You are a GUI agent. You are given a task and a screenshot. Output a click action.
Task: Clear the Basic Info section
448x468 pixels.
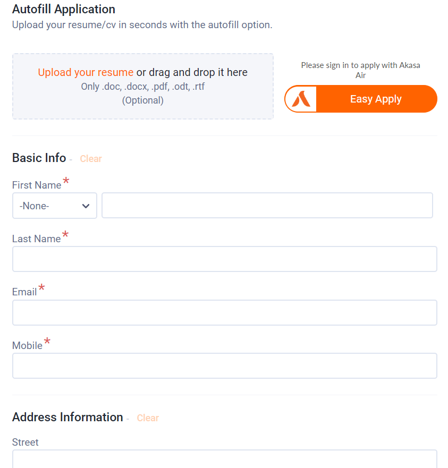91,159
